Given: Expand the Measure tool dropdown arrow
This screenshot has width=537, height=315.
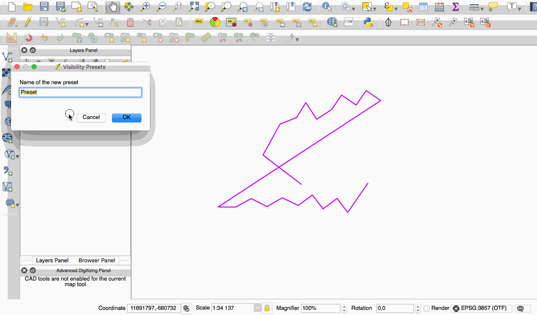Looking at the screenshot, I should pos(482,9).
